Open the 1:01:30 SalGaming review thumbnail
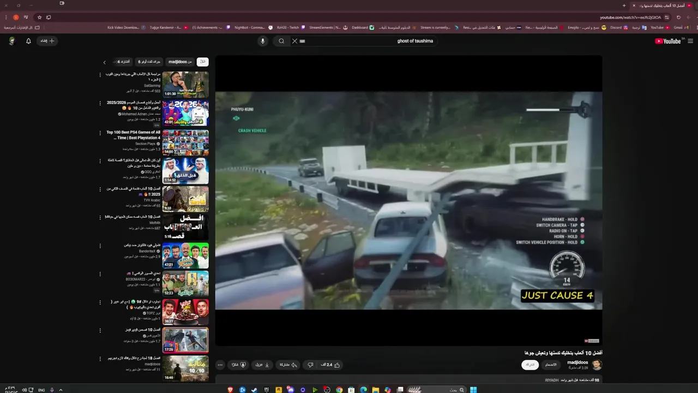The image size is (698, 393). [x=185, y=84]
